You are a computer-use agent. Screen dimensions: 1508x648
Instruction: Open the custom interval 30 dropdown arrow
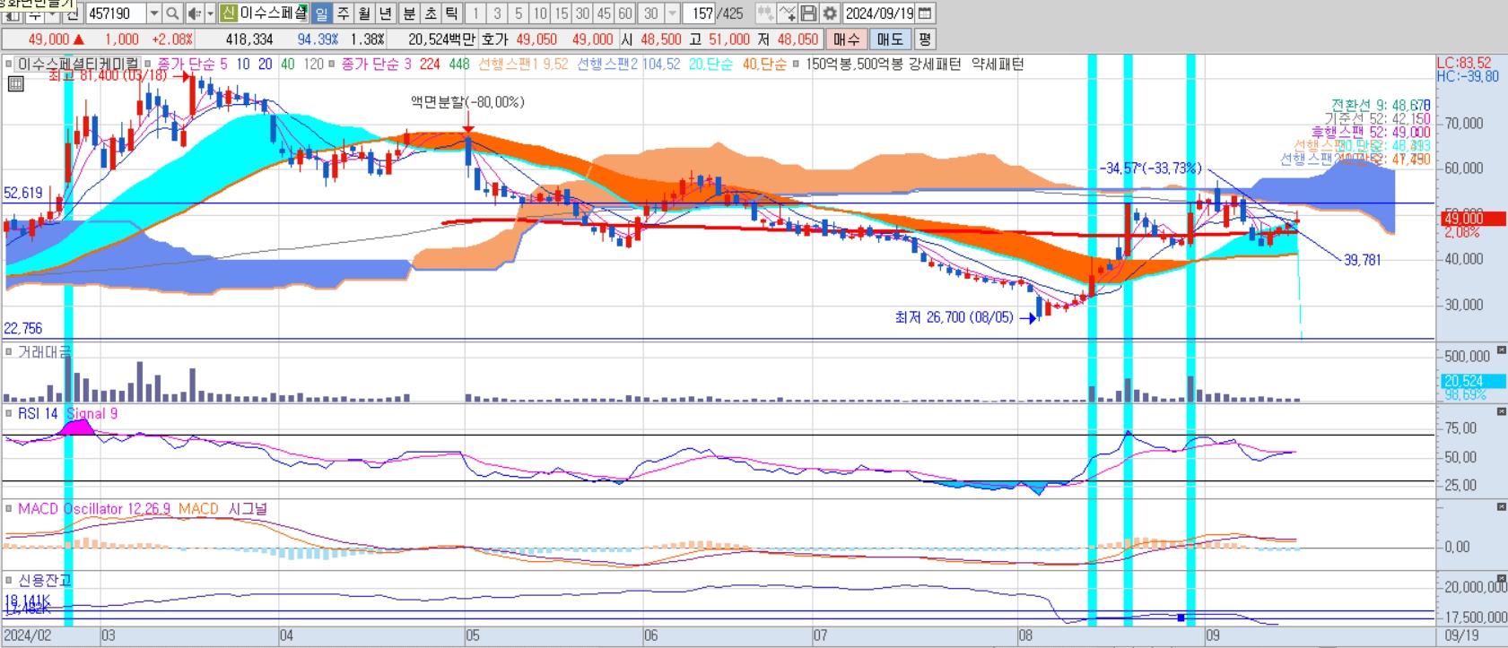click(x=672, y=13)
